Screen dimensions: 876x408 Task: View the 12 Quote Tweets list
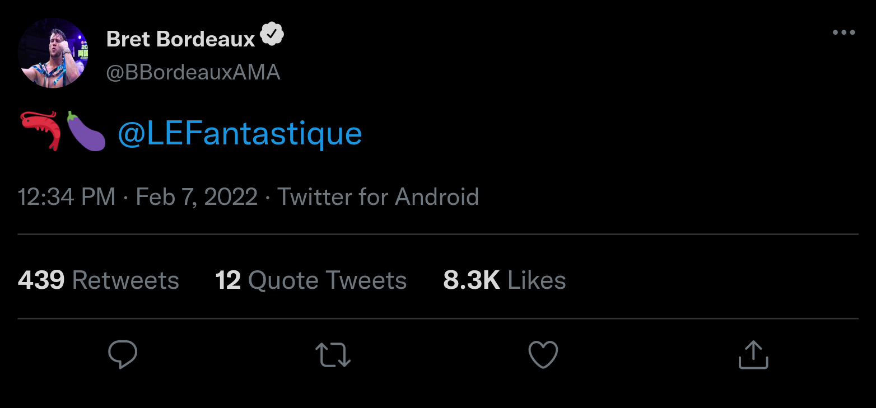click(x=311, y=280)
